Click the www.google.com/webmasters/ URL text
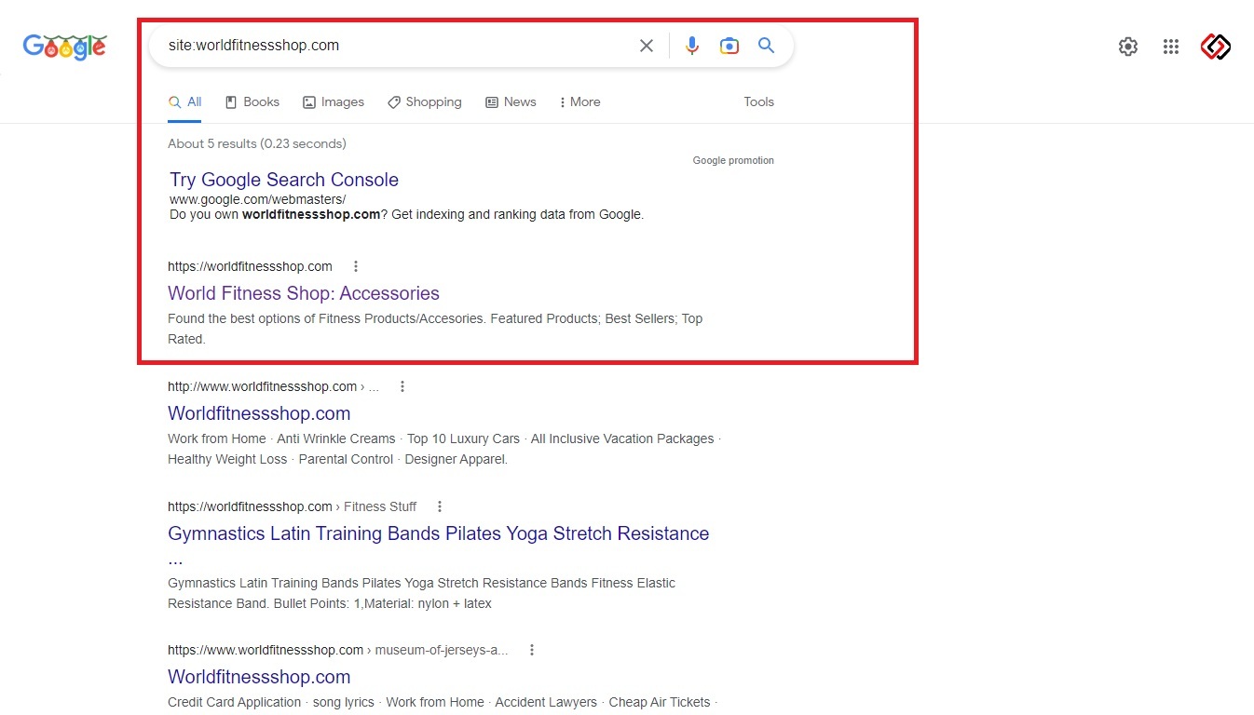1254x715 pixels. (257, 199)
